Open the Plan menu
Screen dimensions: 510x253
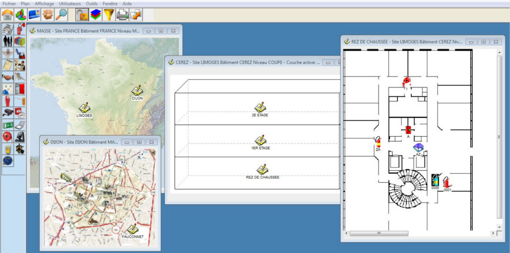[25, 3]
